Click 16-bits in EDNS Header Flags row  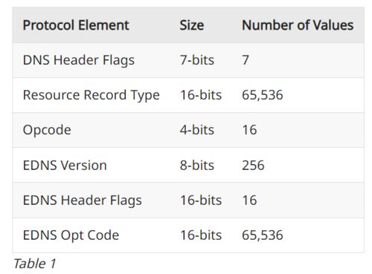[x=201, y=200]
